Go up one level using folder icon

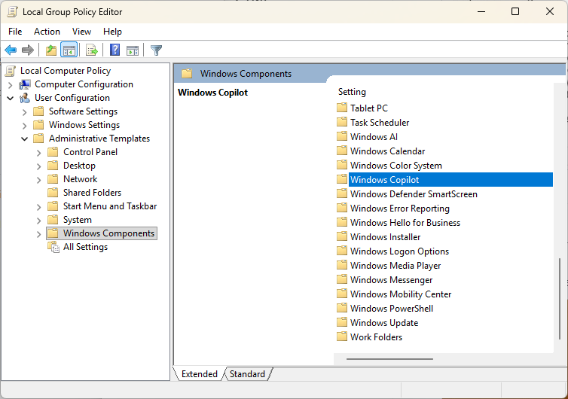(50, 50)
